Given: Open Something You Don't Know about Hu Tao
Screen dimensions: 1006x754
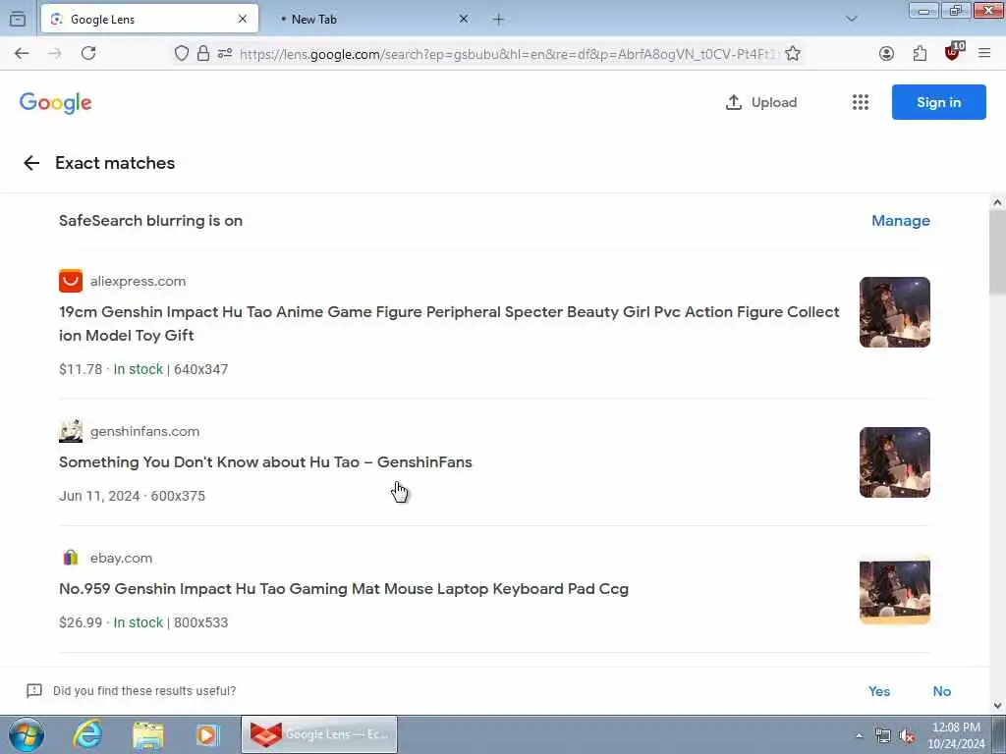Looking at the screenshot, I should point(265,461).
